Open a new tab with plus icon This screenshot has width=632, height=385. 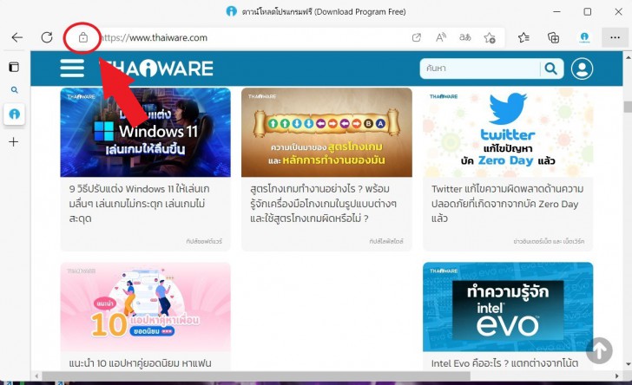pyautogui.click(x=14, y=141)
